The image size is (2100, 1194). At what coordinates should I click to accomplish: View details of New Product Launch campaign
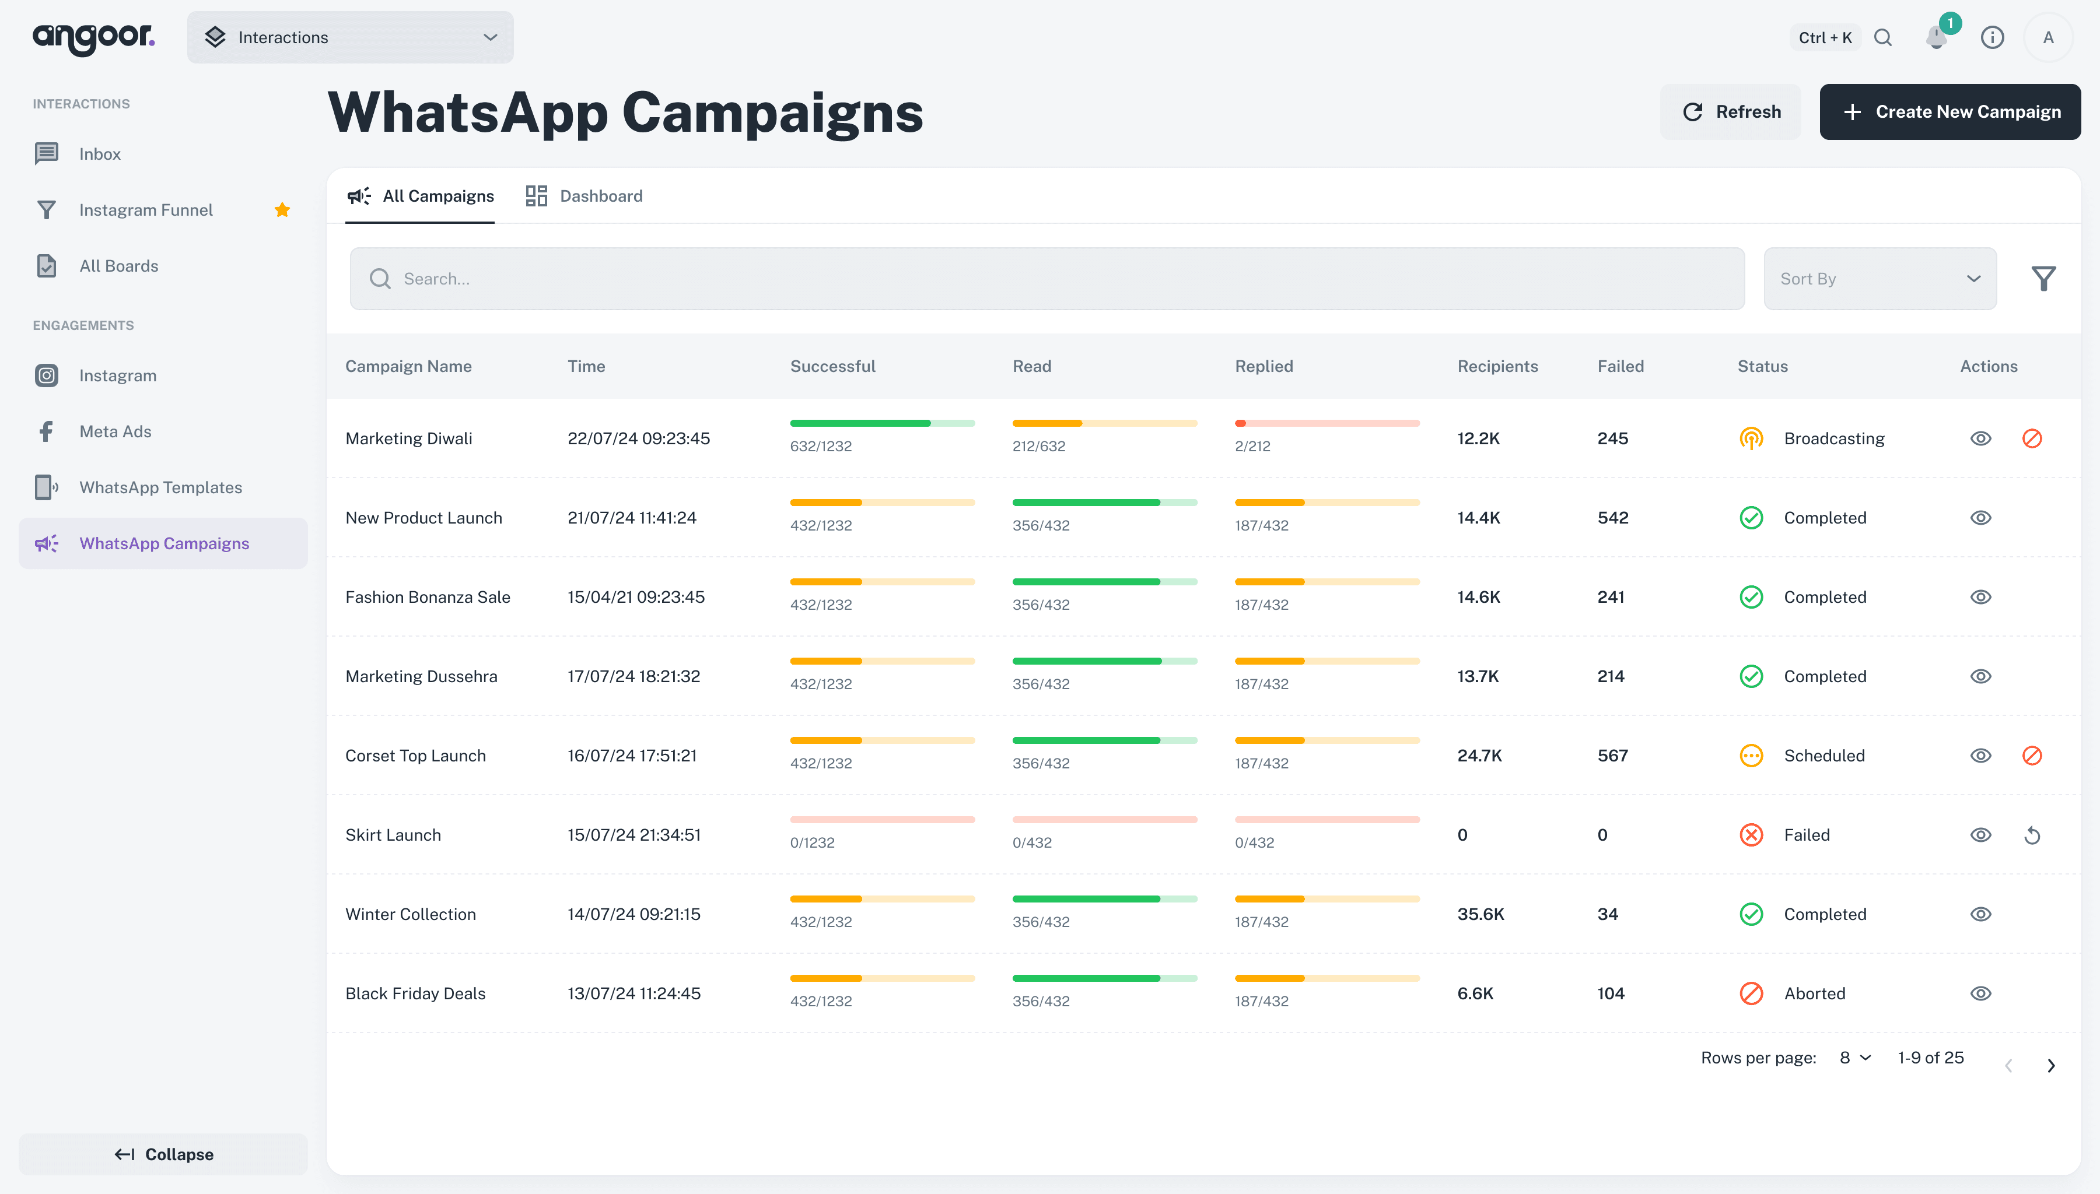1981,518
